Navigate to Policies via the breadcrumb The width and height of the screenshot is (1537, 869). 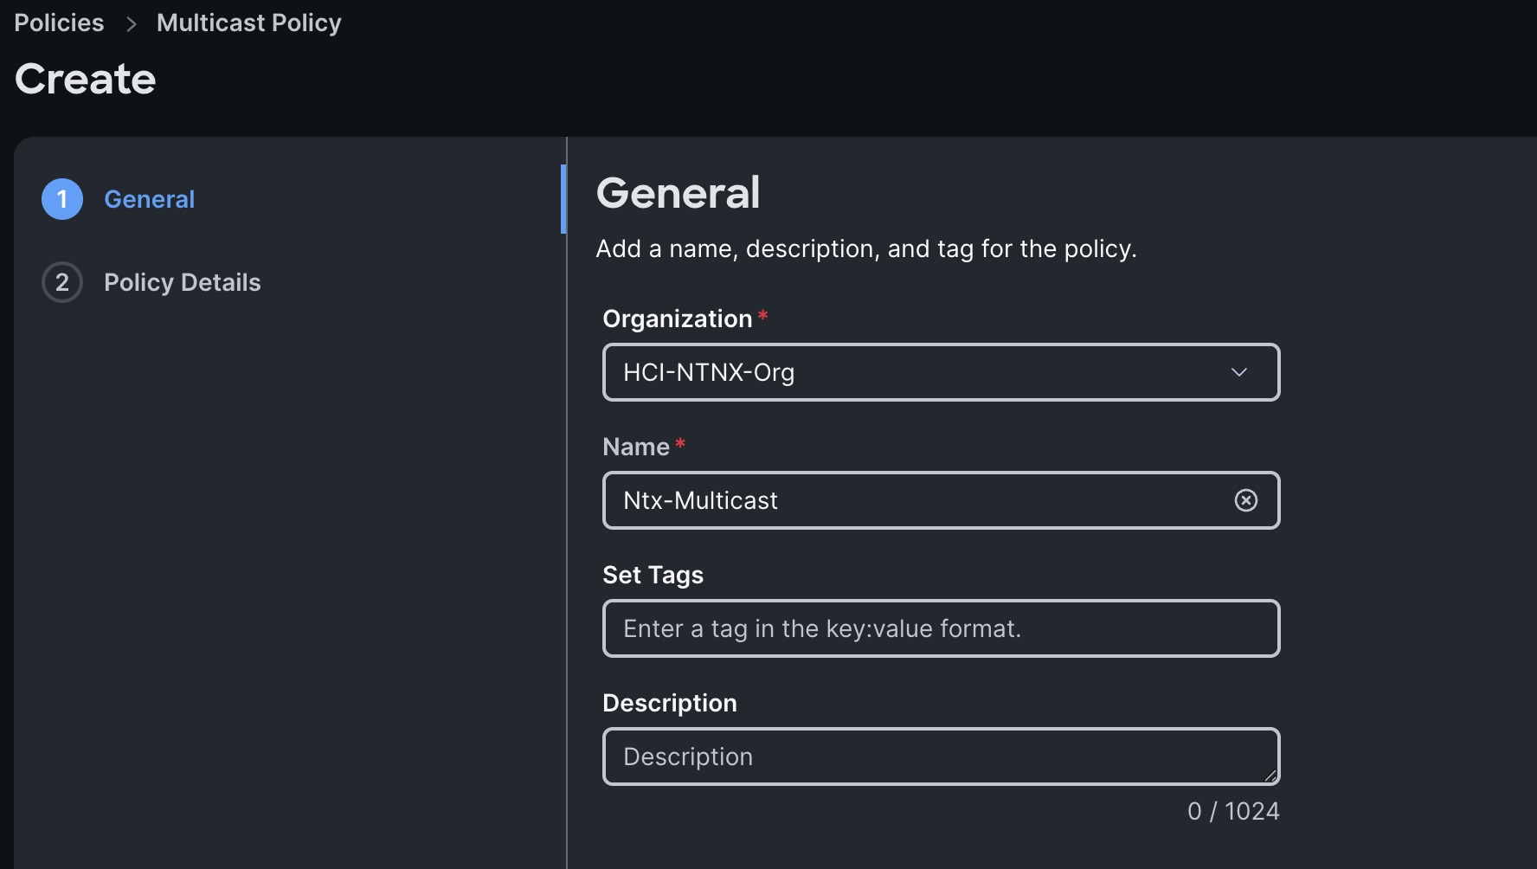point(58,23)
